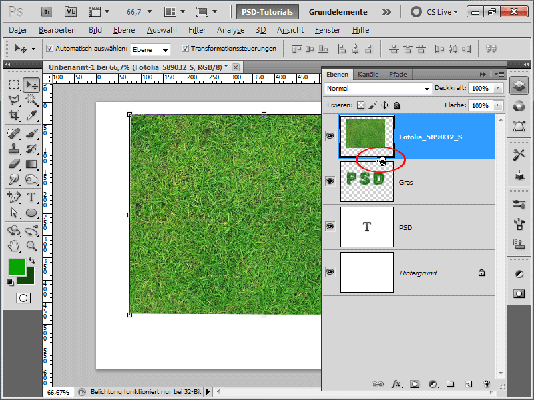Select the Ellipse shape tool
This screenshot has width=534, height=400.
pos(31,213)
